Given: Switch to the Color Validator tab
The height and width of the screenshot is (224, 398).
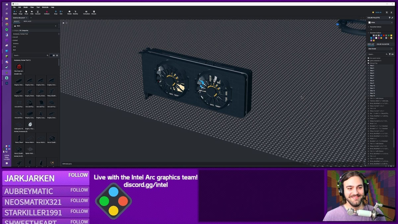Looking at the screenshot, I should [383, 44].
